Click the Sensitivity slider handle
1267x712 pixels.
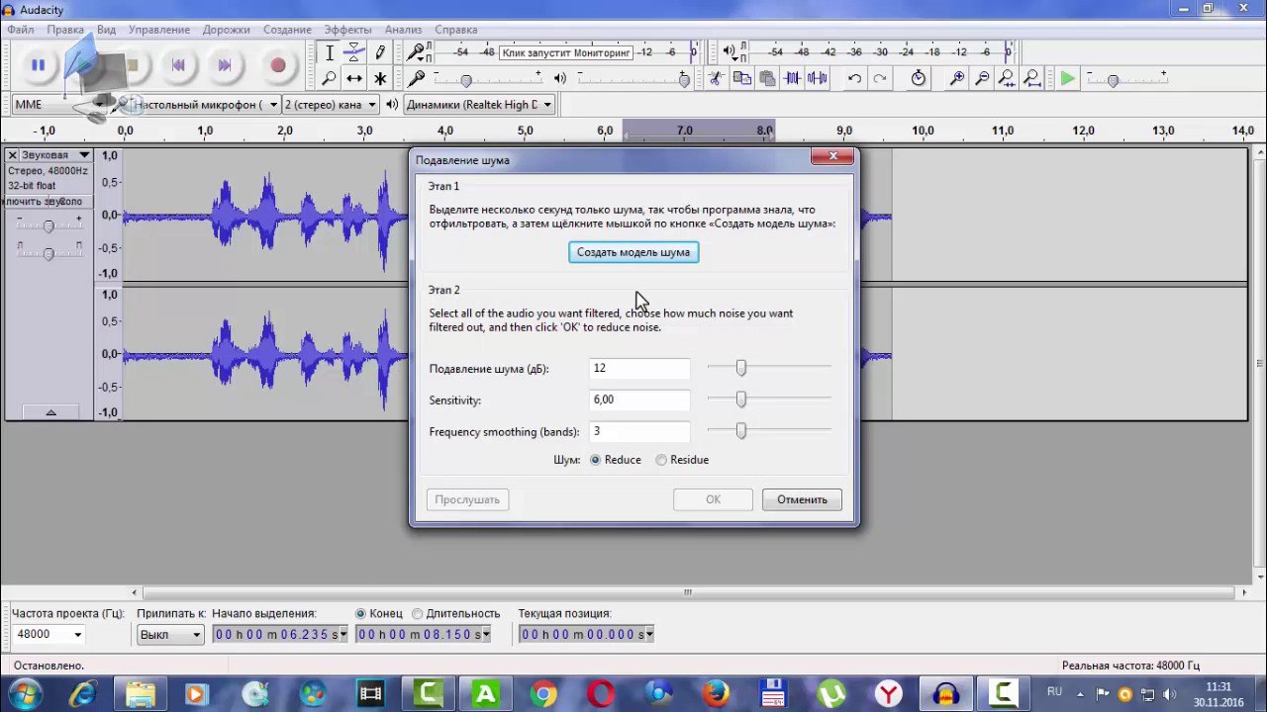740,400
